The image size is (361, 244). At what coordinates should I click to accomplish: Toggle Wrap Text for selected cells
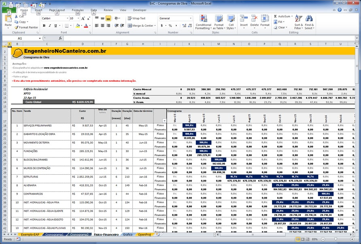[x=136, y=18]
